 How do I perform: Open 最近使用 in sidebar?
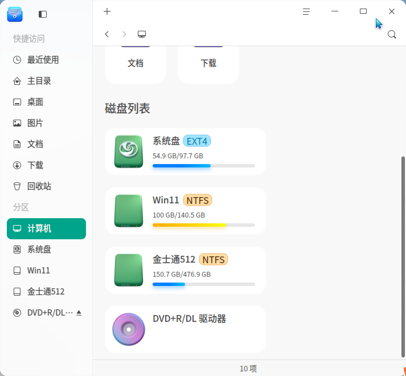pos(46,60)
